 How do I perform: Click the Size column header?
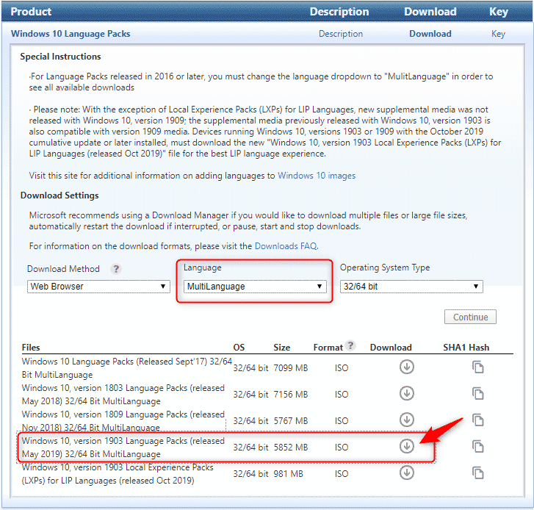click(x=281, y=348)
